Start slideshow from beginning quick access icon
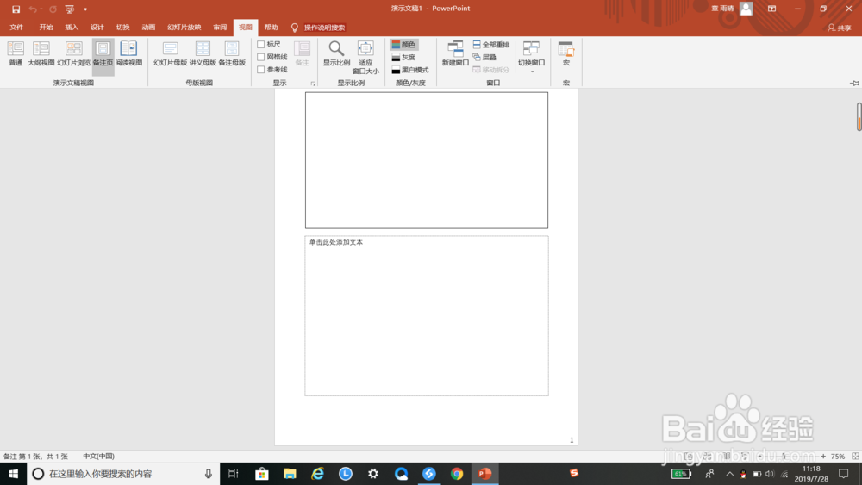 pos(69,9)
